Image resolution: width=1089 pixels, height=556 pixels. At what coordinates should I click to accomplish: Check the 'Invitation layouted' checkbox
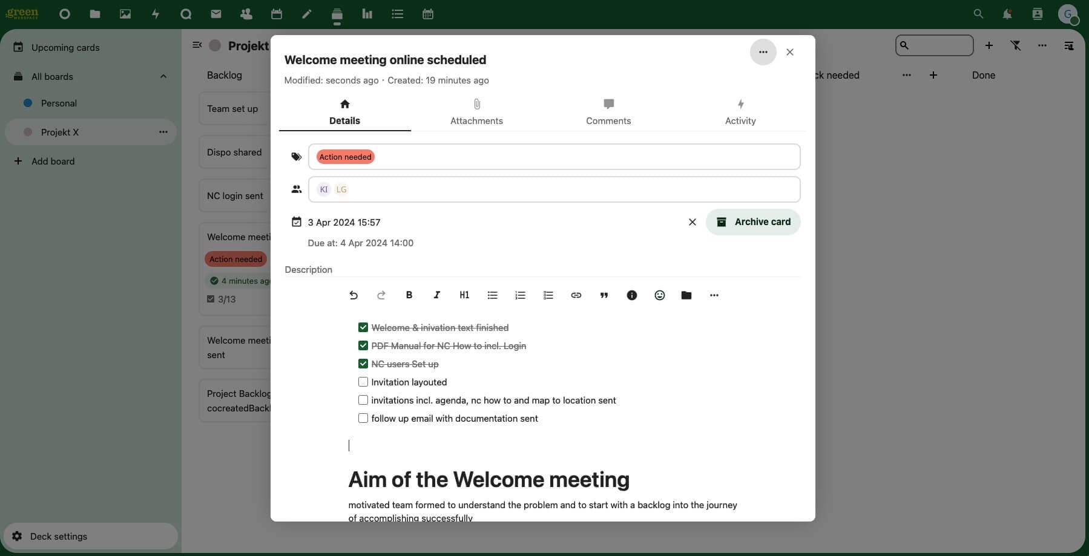coord(363,382)
